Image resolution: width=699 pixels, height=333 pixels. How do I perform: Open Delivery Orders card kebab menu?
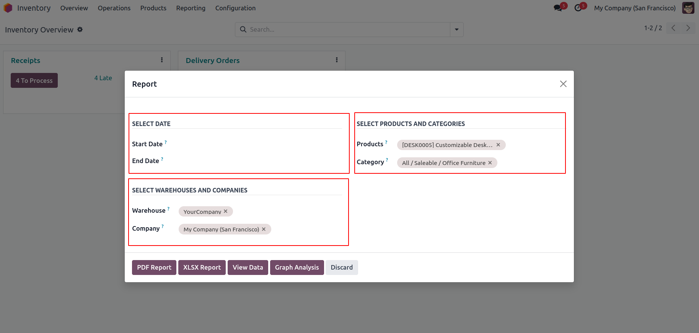coord(337,60)
